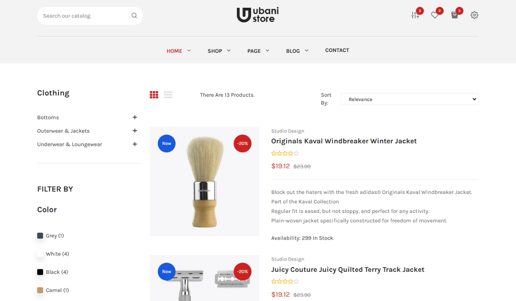
Task: Expand Outerwear & Jackets category
Action: pyautogui.click(x=135, y=131)
